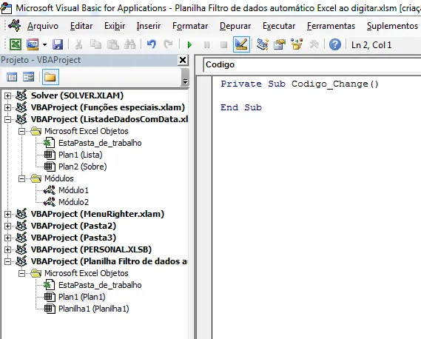Click the empty line between Sub and End Sub
This screenshot has height=339, width=421.
pos(317,96)
